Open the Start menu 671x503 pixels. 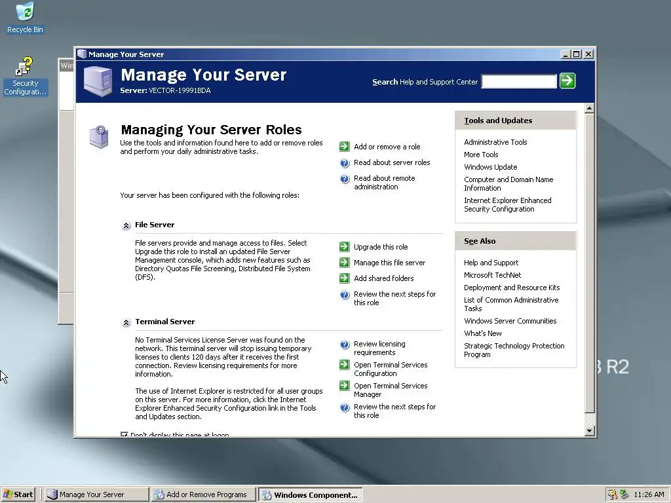click(x=18, y=494)
